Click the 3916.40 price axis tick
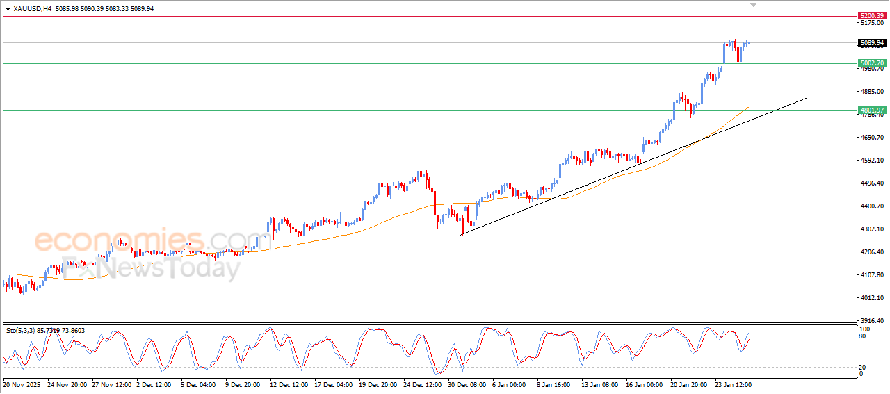The image size is (890, 394). point(871,321)
